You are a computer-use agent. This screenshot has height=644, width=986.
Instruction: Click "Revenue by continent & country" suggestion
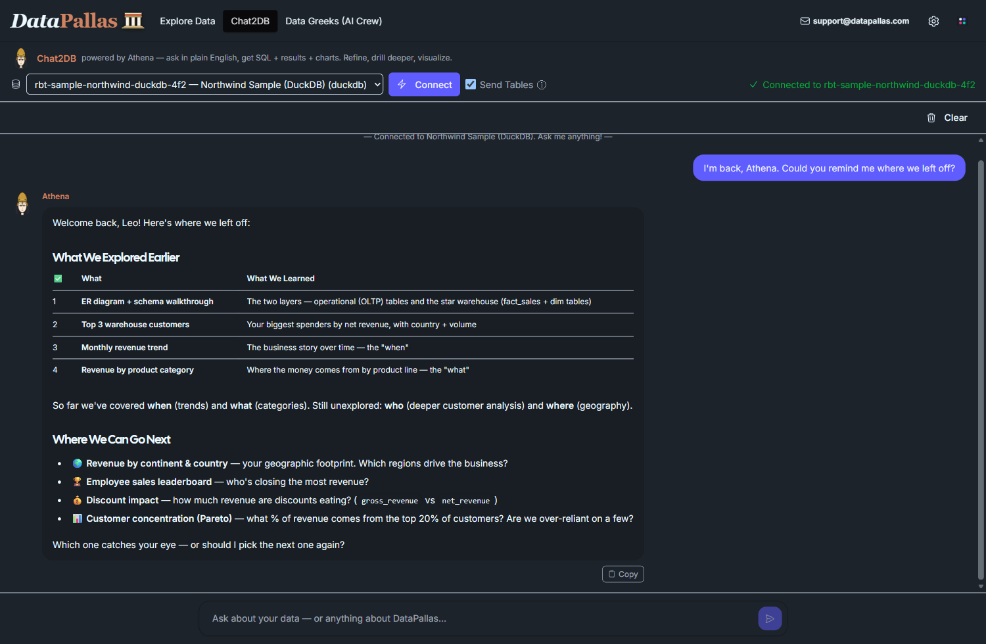point(157,463)
